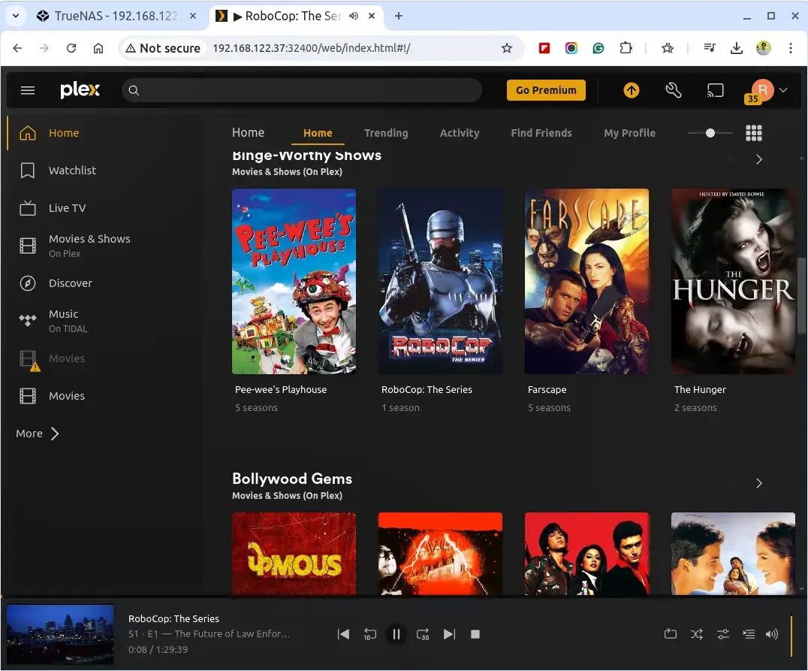The width and height of the screenshot is (808, 671).
Task: Open the second Movies library without warning
Action: (x=67, y=396)
